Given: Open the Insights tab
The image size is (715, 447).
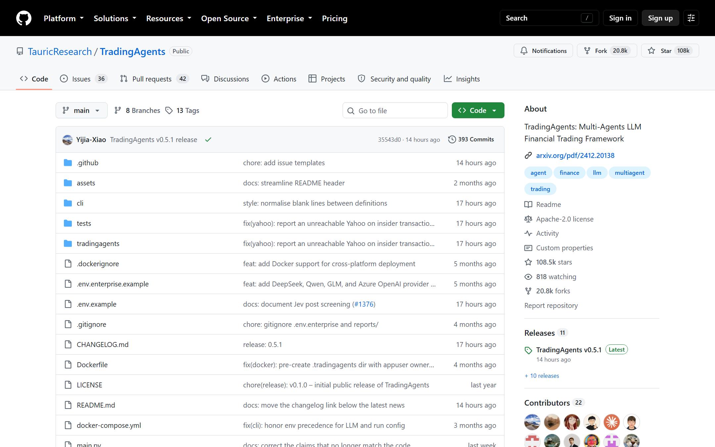Looking at the screenshot, I should click(x=462, y=79).
